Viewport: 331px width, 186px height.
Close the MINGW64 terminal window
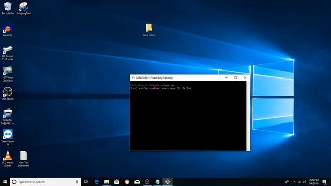[245, 78]
